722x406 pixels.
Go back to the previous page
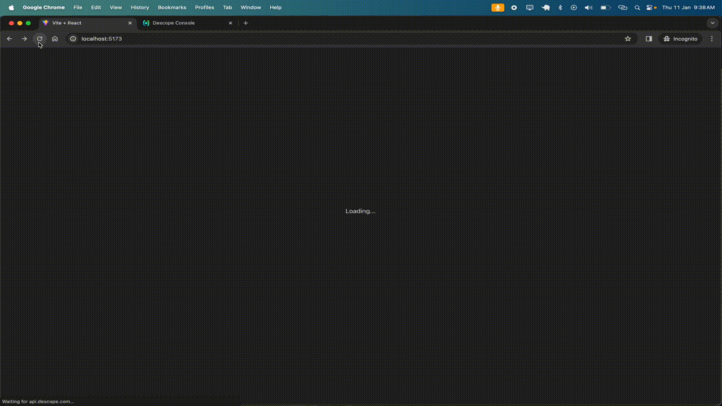pos(10,39)
